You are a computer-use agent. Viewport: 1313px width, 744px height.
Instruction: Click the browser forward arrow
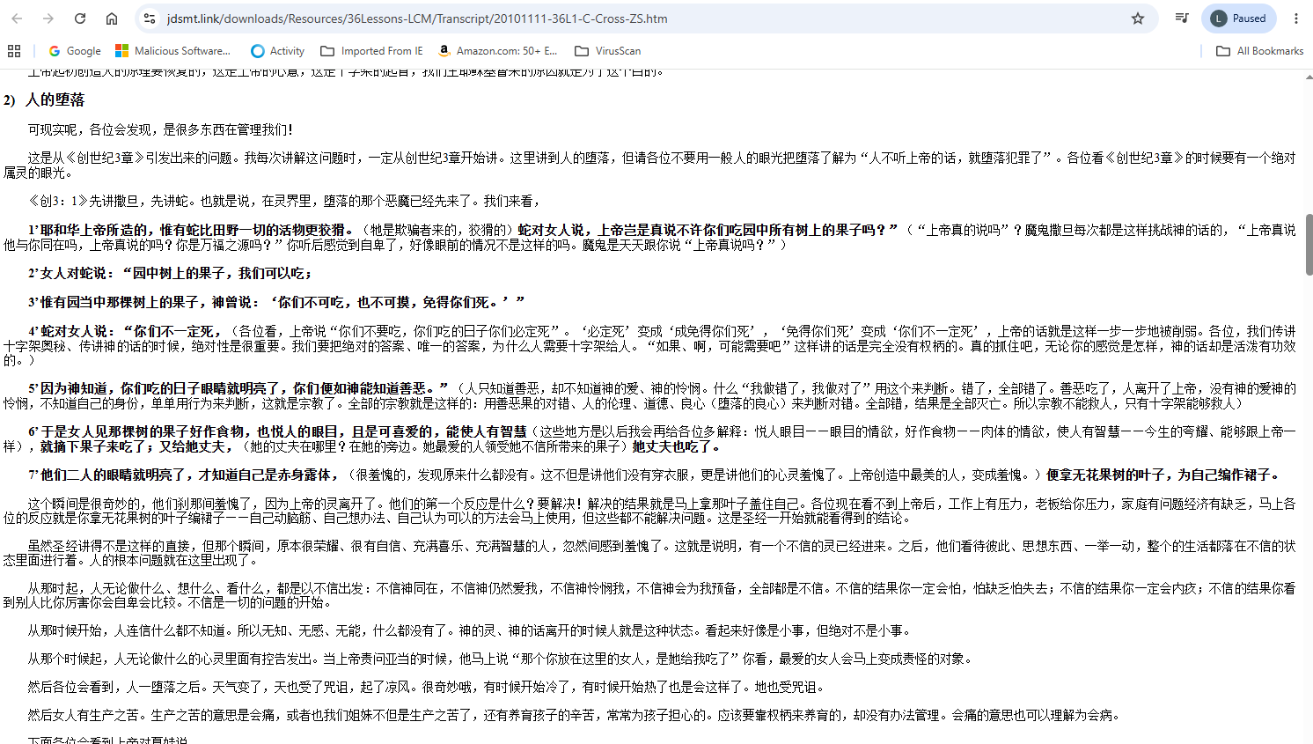point(48,18)
